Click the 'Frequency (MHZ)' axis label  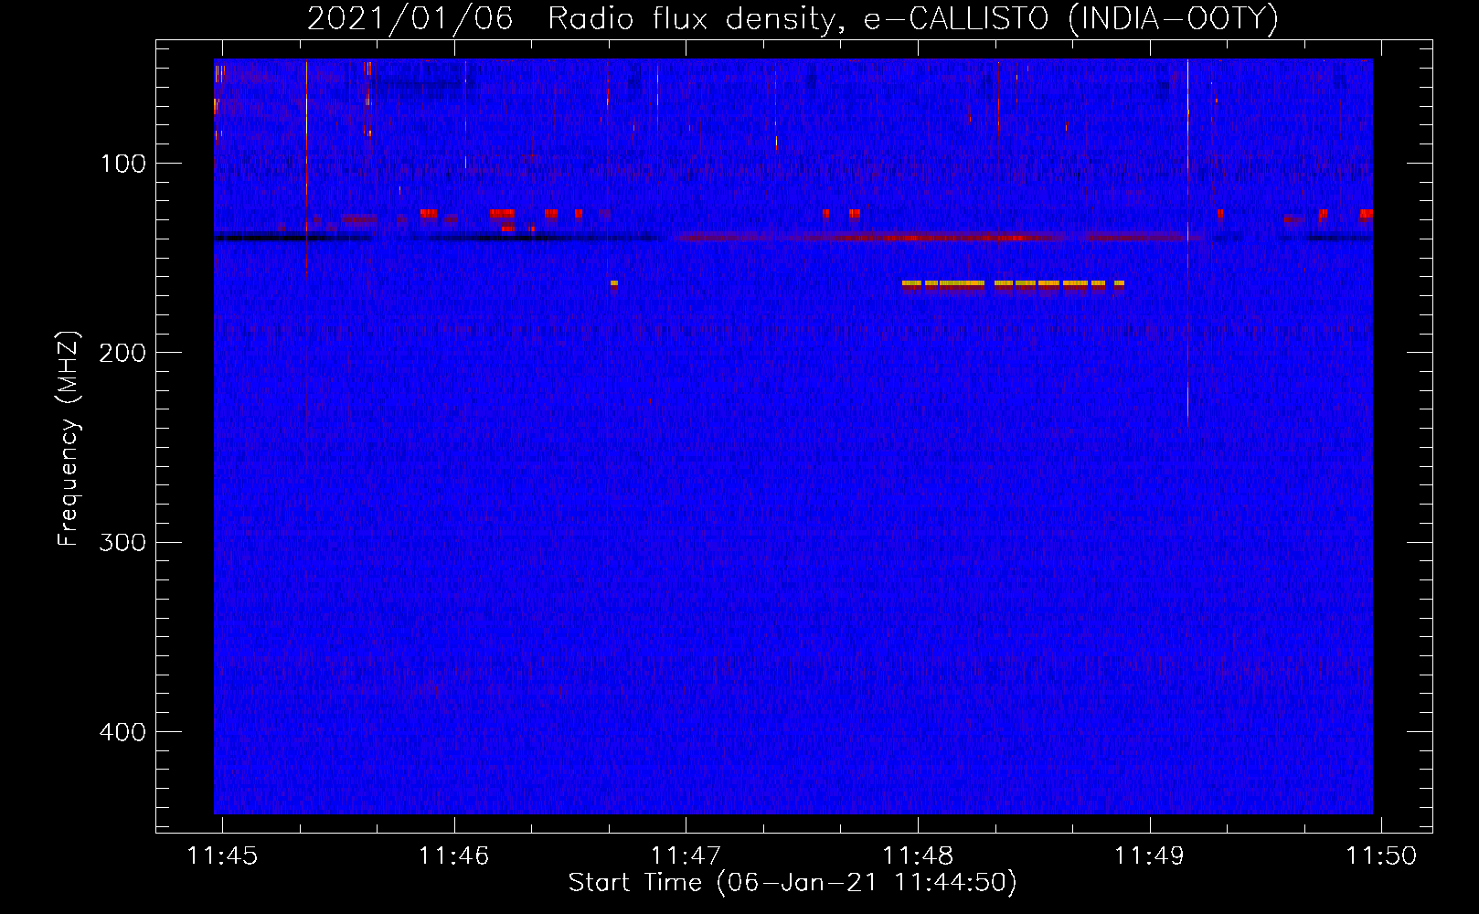[69, 439]
